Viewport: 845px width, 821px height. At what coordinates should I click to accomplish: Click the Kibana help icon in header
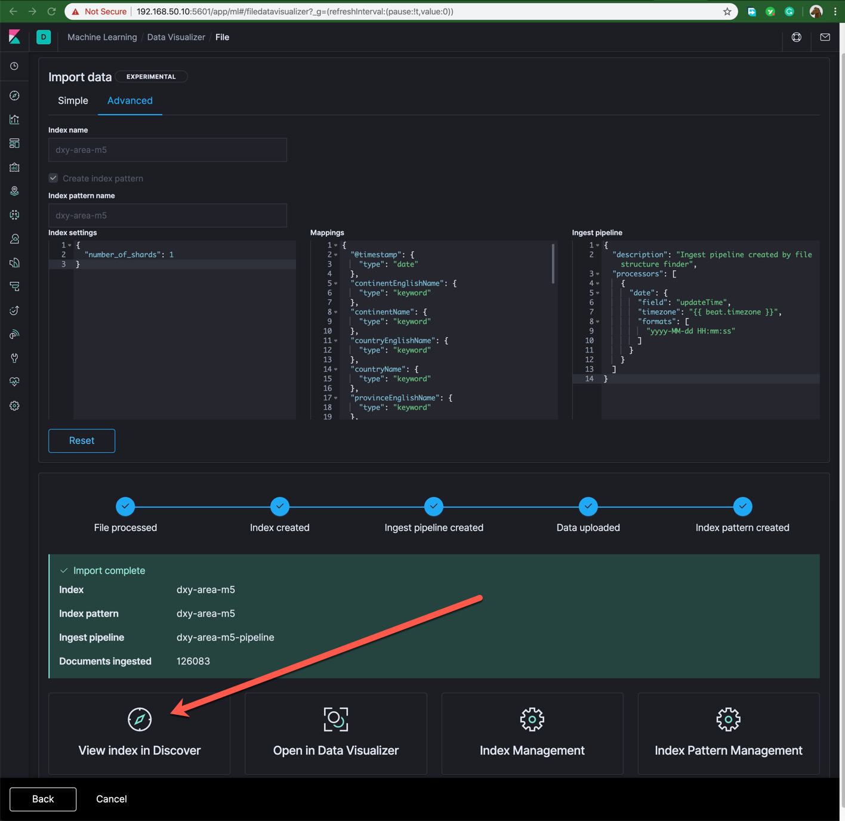[x=796, y=37]
